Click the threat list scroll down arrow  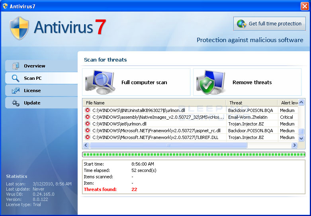click(301, 138)
